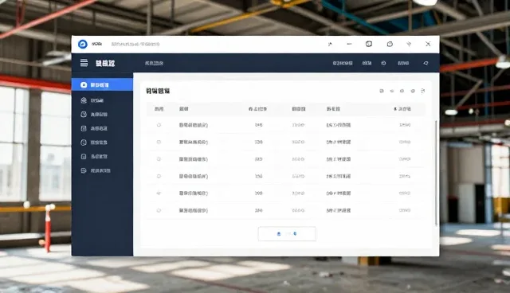Click the small gear icon in the navy header
Image resolution: width=510 pixels, height=293 pixels.
pos(383,63)
